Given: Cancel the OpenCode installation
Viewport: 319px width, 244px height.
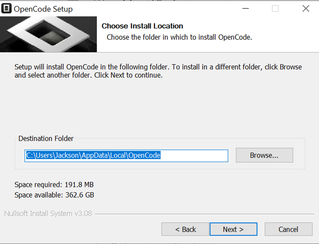Looking at the screenshot, I should coord(288,229).
